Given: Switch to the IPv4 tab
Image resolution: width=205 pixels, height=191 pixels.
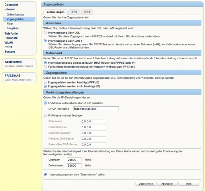Looking at the screenshot, I should [87, 12].
